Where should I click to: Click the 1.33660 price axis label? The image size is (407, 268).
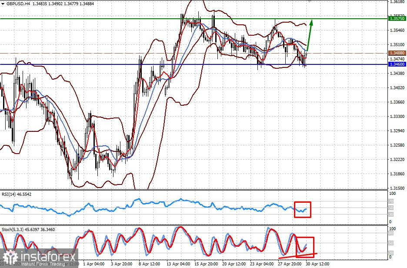397,102
